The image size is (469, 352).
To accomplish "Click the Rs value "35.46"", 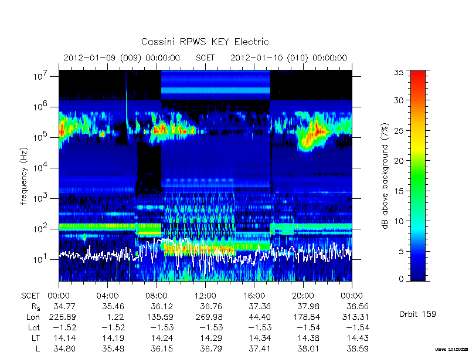I will pos(113,306).
